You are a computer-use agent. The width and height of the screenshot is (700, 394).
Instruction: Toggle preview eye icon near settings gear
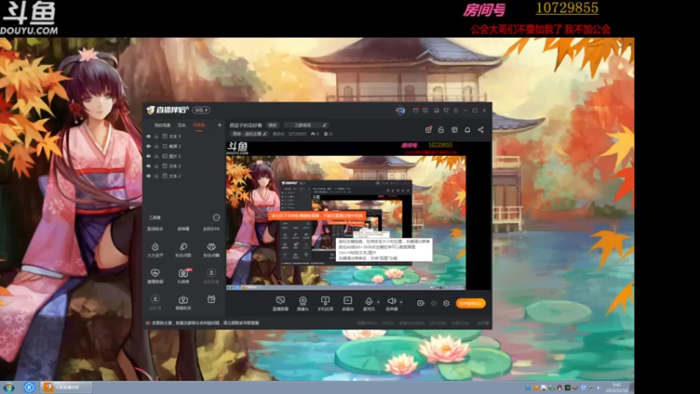tap(433, 303)
